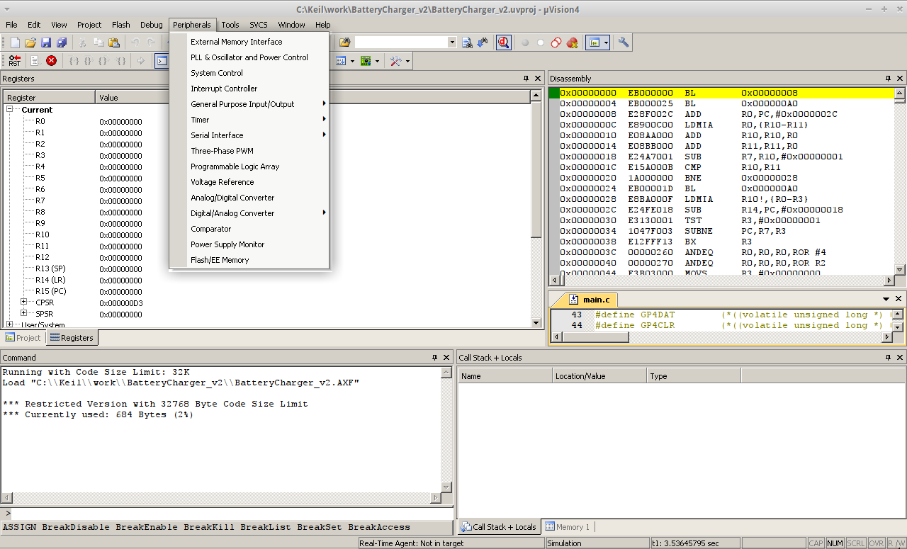Open the editor tab list dropdown arrow
The image size is (907, 549).
pyautogui.click(x=886, y=299)
